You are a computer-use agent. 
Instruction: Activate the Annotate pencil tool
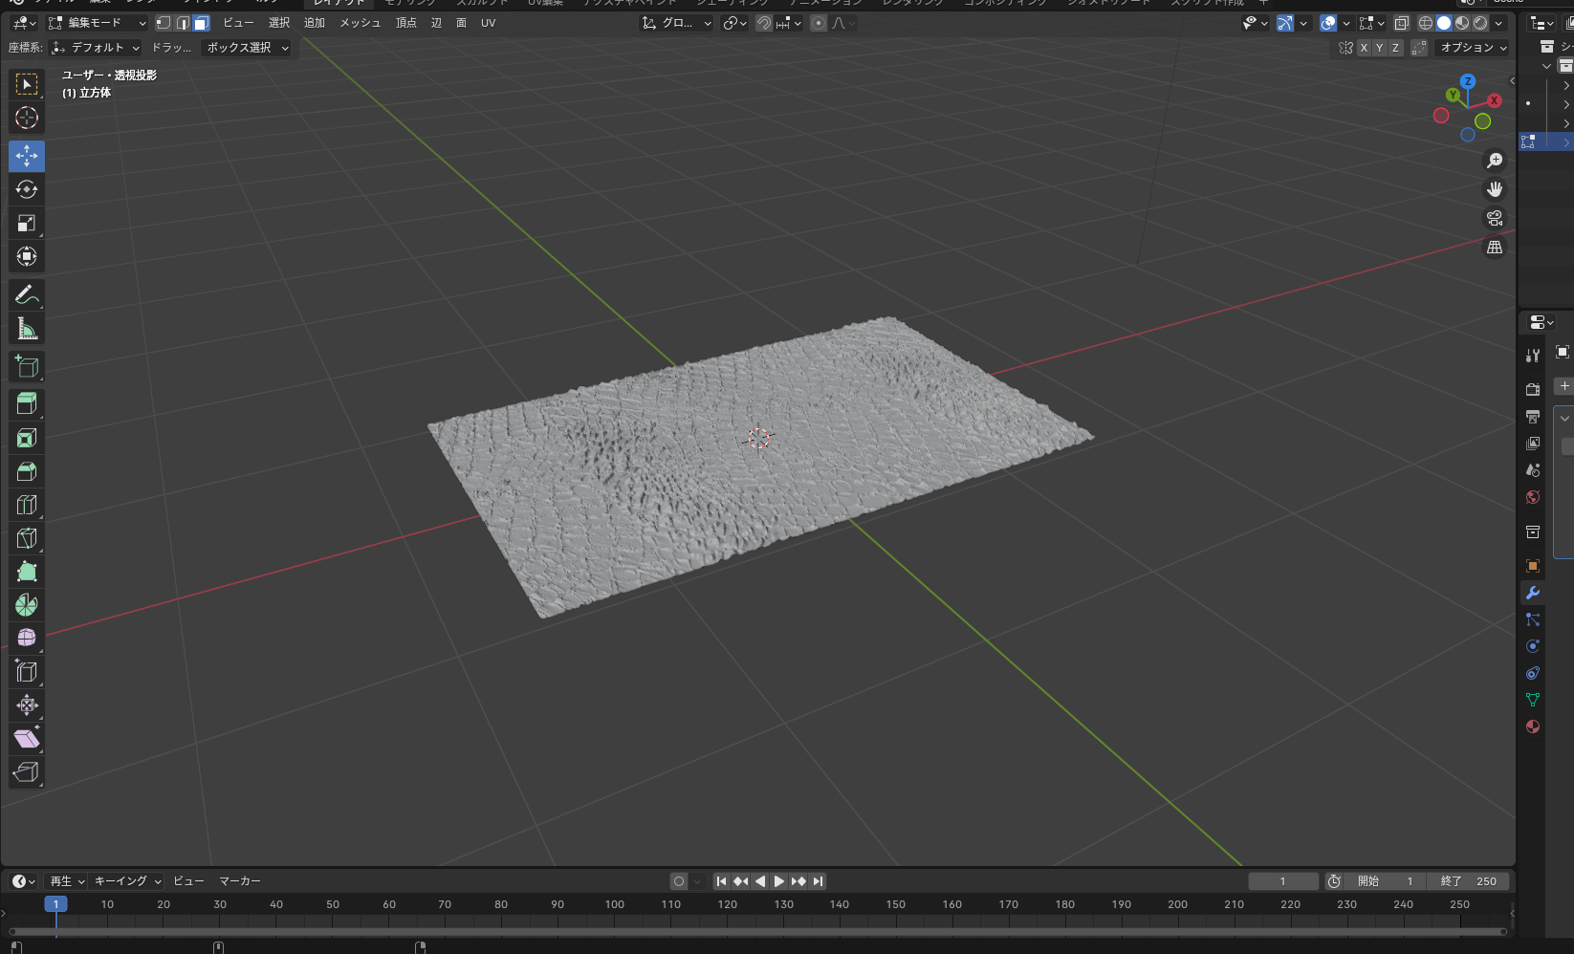[x=27, y=295]
